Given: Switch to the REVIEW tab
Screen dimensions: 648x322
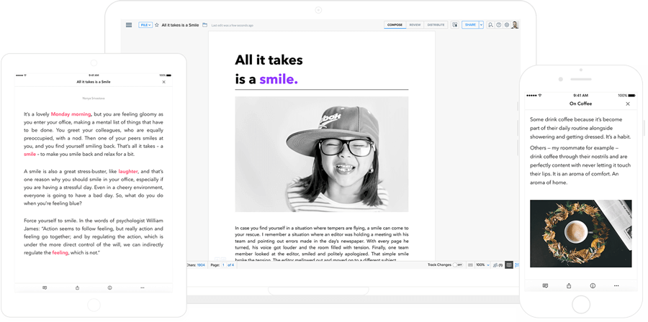Looking at the screenshot, I should (x=415, y=24).
